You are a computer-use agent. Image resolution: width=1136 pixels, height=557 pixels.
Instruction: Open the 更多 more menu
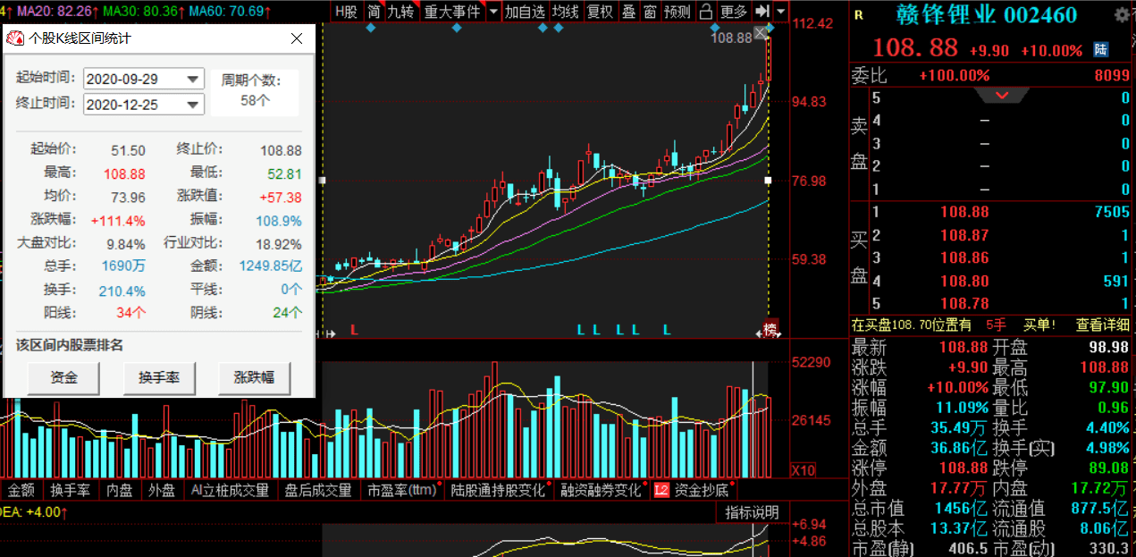733,12
